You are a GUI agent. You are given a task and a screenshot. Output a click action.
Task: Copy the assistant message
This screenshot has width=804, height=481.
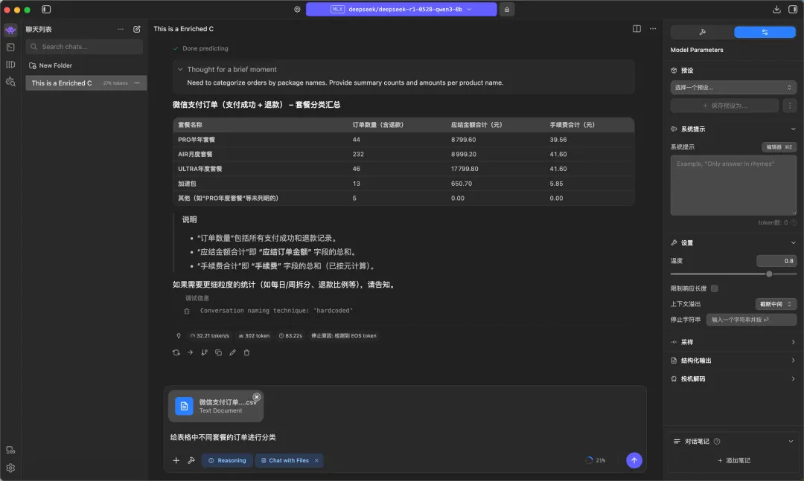click(218, 352)
